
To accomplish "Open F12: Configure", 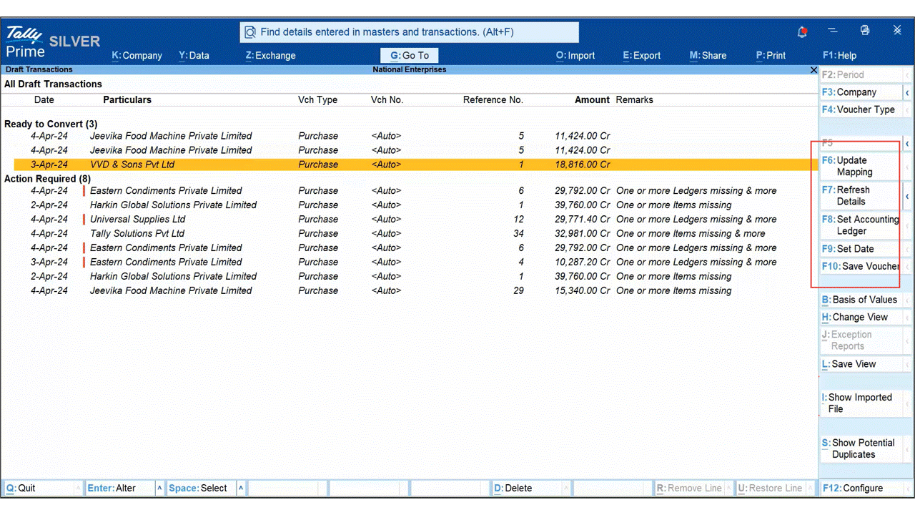I will [x=861, y=488].
